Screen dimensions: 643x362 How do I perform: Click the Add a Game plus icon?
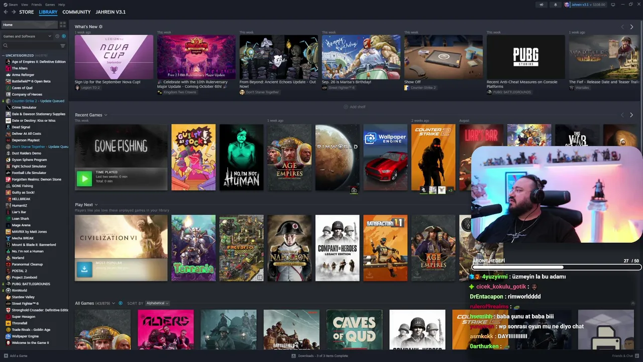(x=6, y=356)
